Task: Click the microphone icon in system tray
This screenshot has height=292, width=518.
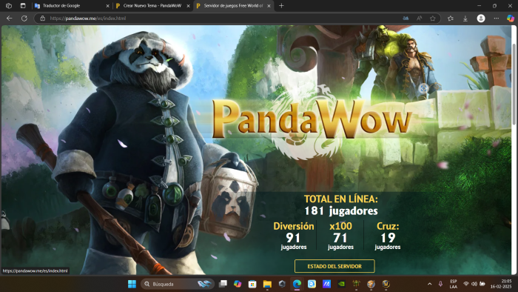Action: [440, 284]
